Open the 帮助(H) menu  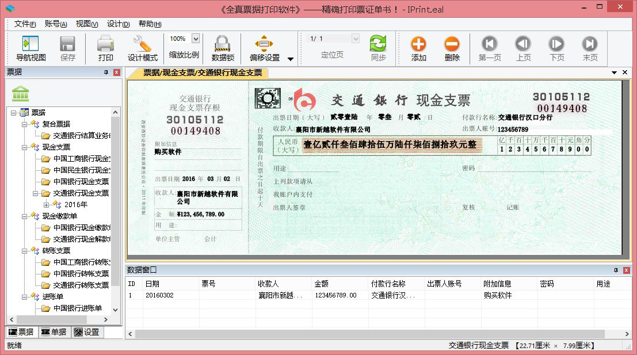pos(150,24)
